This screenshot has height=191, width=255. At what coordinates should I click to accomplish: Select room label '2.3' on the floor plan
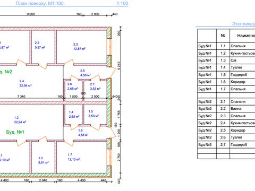(x=75, y=44)
